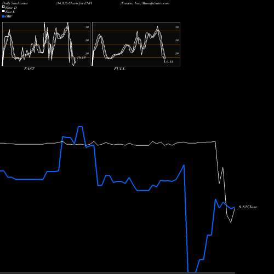Screen dimensions: 274x274
Task: Click the 80 axis label in FAST chart
Action: [87, 27]
